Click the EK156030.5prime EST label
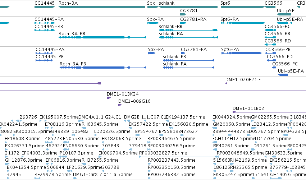 pyautogui.click(x=188, y=124)
